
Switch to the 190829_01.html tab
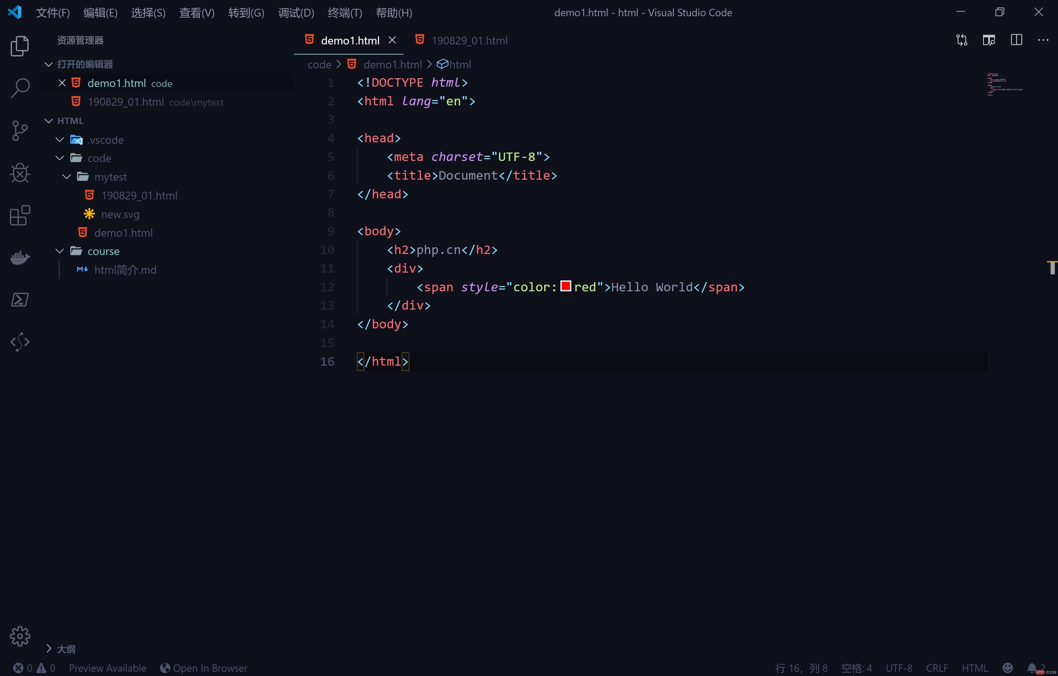point(462,41)
